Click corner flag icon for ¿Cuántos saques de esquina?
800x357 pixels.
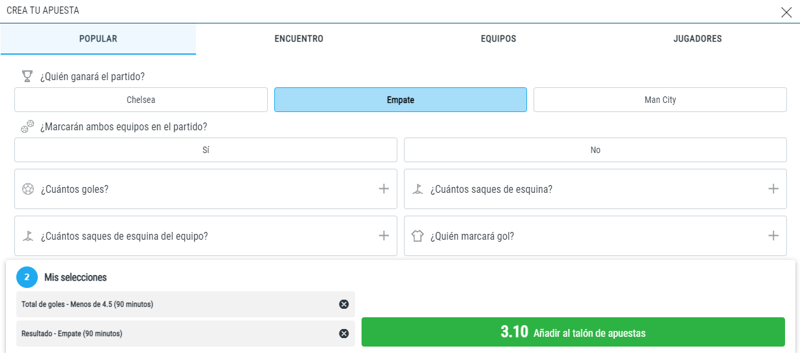(x=418, y=190)
